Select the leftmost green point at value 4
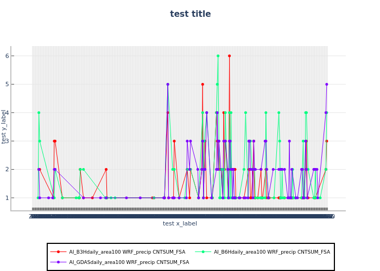Viewport: 380px width, 271px height. tap(39, 113)
